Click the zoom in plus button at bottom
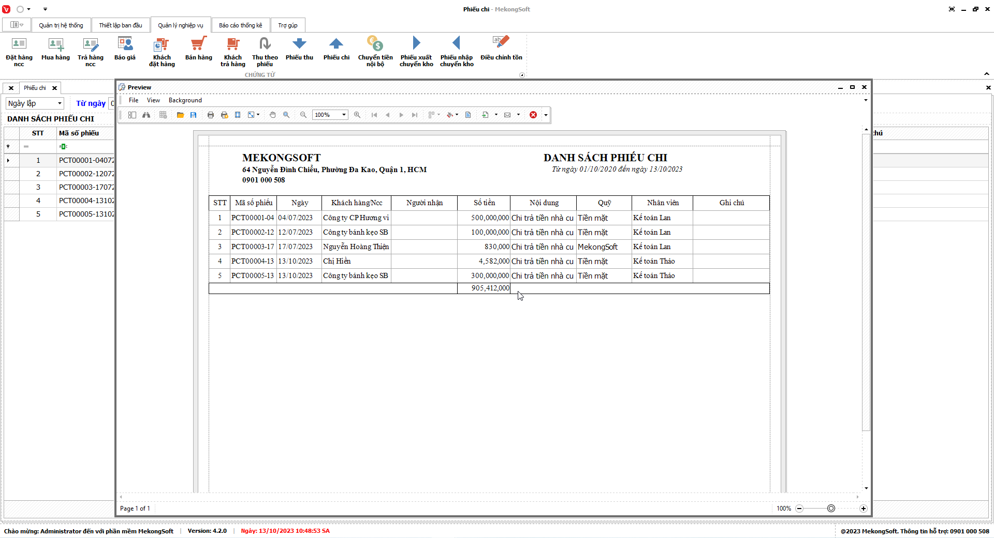This screenshot has width=994, height=538. (863, 509)
